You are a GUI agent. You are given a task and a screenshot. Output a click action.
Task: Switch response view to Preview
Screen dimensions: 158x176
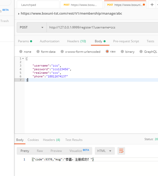[56, 151]
